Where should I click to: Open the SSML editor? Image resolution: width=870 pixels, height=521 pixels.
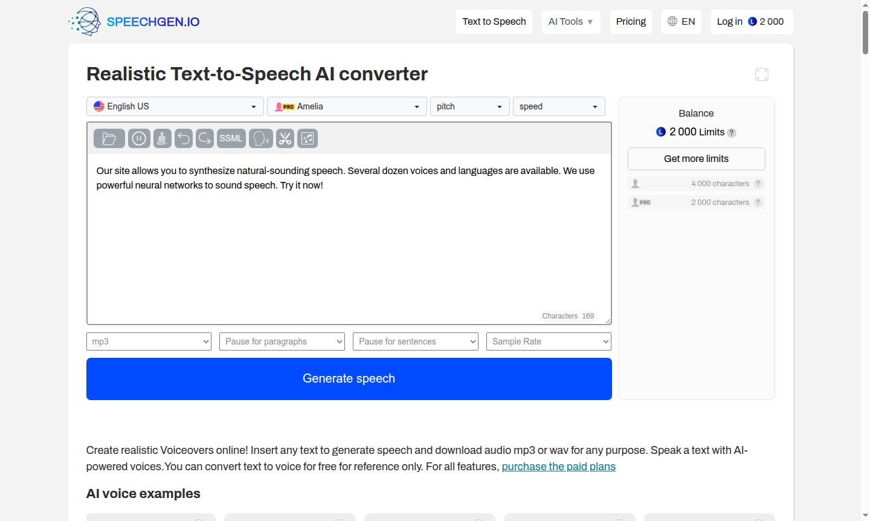tap(231, 138)
